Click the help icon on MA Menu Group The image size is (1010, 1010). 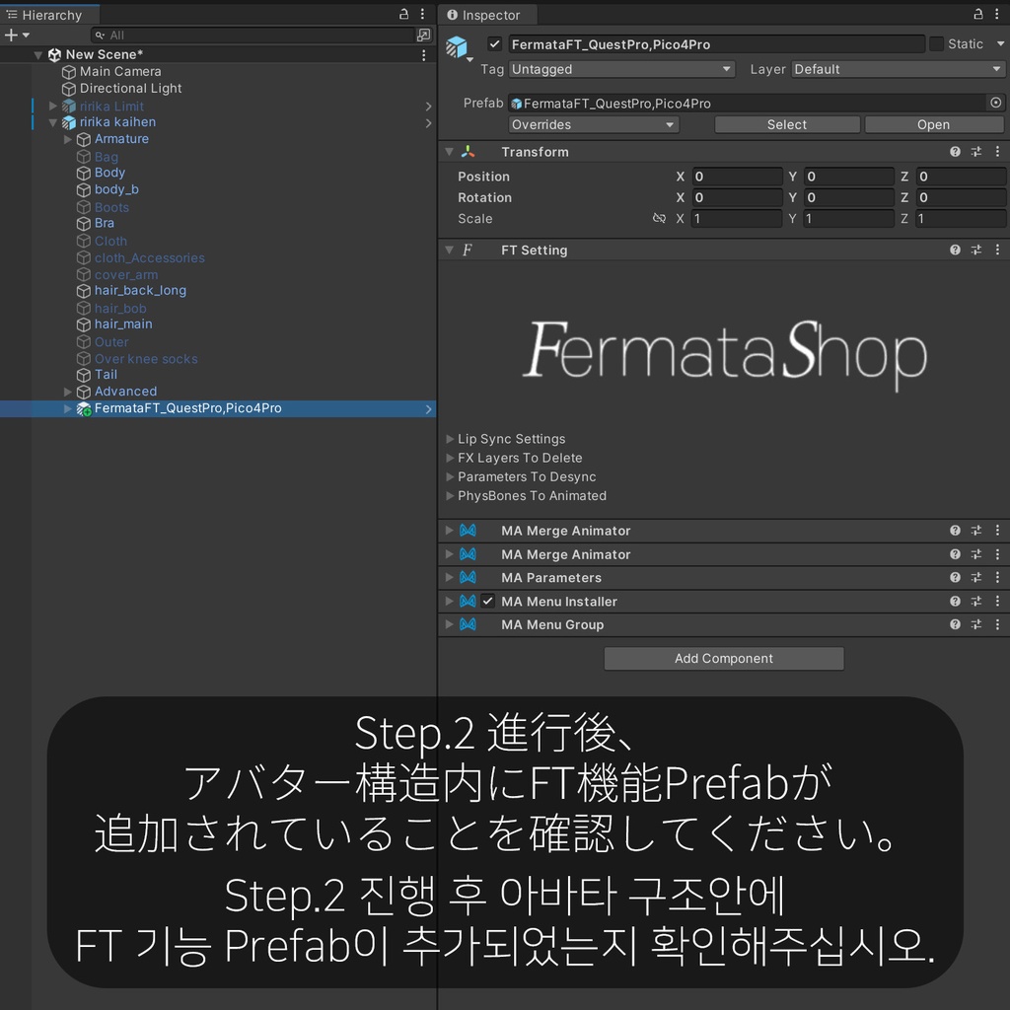coord(955,624)
